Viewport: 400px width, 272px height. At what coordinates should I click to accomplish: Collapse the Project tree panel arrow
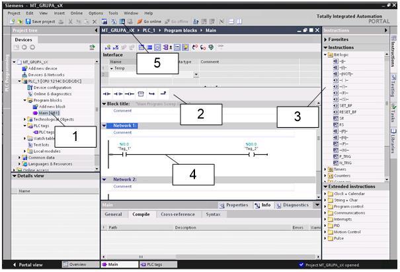click(x=96, y=30)
